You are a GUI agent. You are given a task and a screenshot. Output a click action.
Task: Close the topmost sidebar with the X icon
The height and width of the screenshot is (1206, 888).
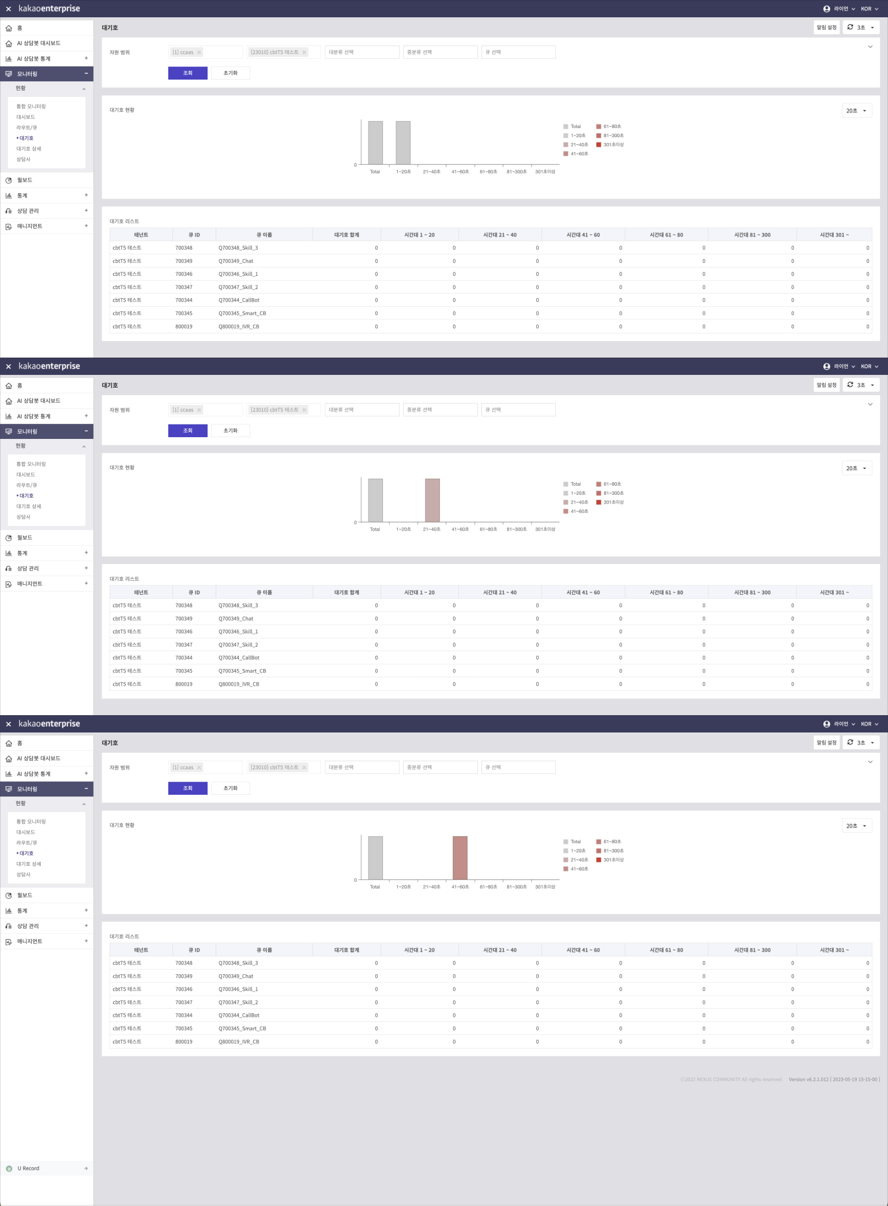click(x=9, y=9)
